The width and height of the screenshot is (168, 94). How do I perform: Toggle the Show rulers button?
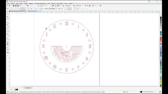(56, 6)
